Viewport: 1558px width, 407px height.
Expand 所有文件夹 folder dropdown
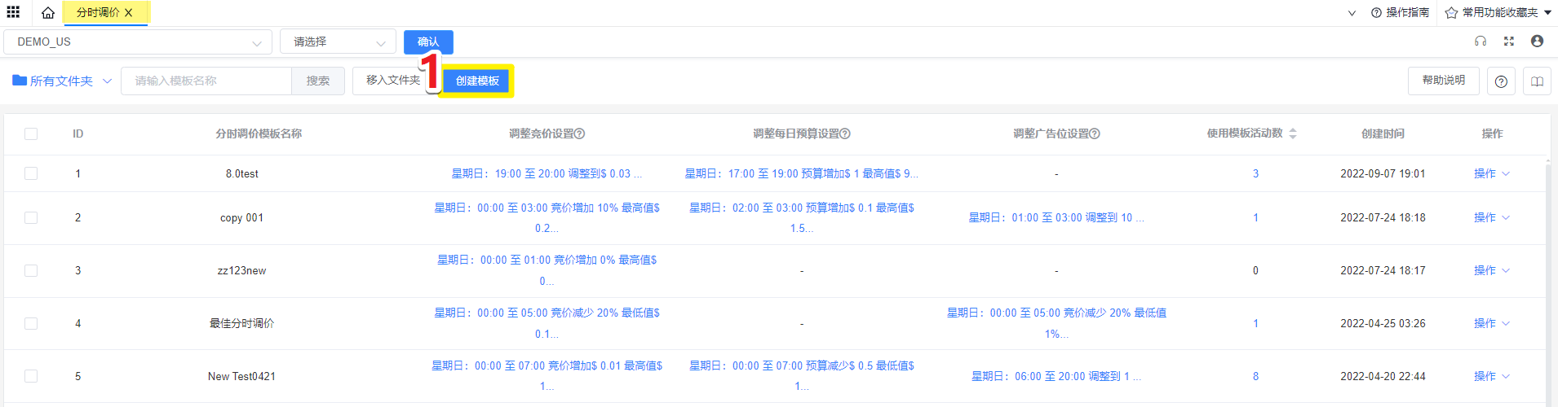click(62, 81)
